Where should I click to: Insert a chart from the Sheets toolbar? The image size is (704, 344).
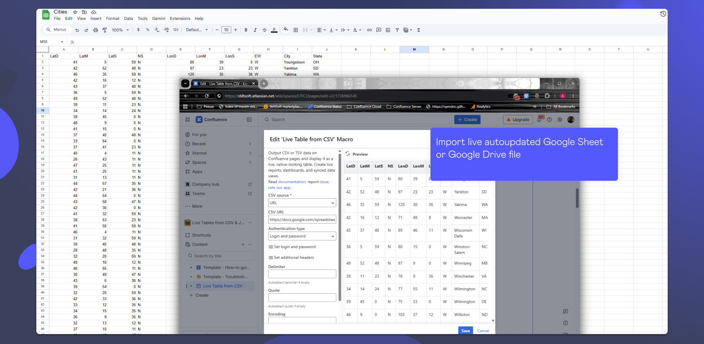[x=388, y=30]
